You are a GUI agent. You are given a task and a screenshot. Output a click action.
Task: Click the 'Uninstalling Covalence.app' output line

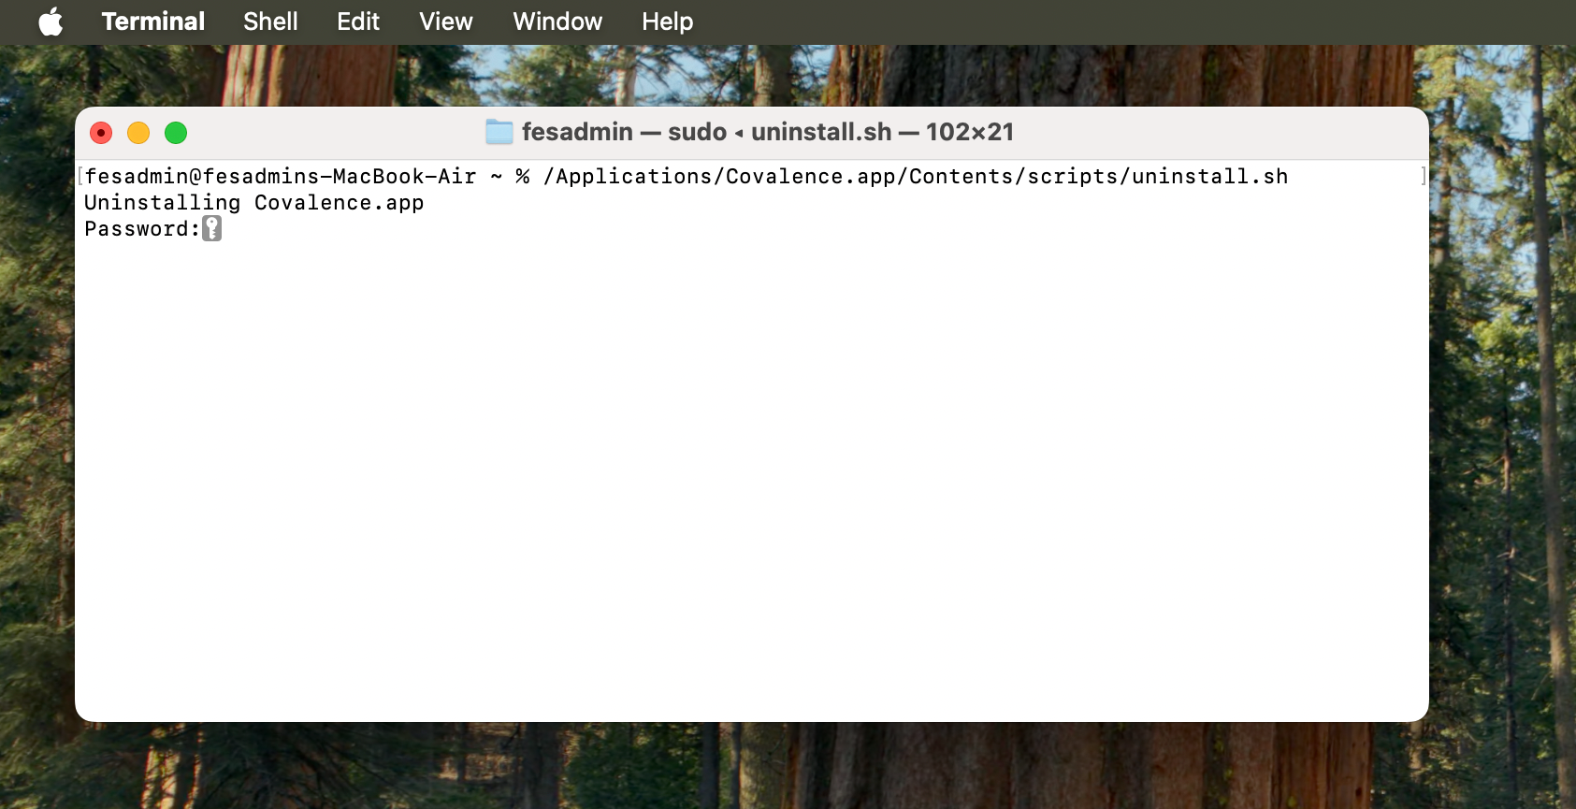click(254, 203)
